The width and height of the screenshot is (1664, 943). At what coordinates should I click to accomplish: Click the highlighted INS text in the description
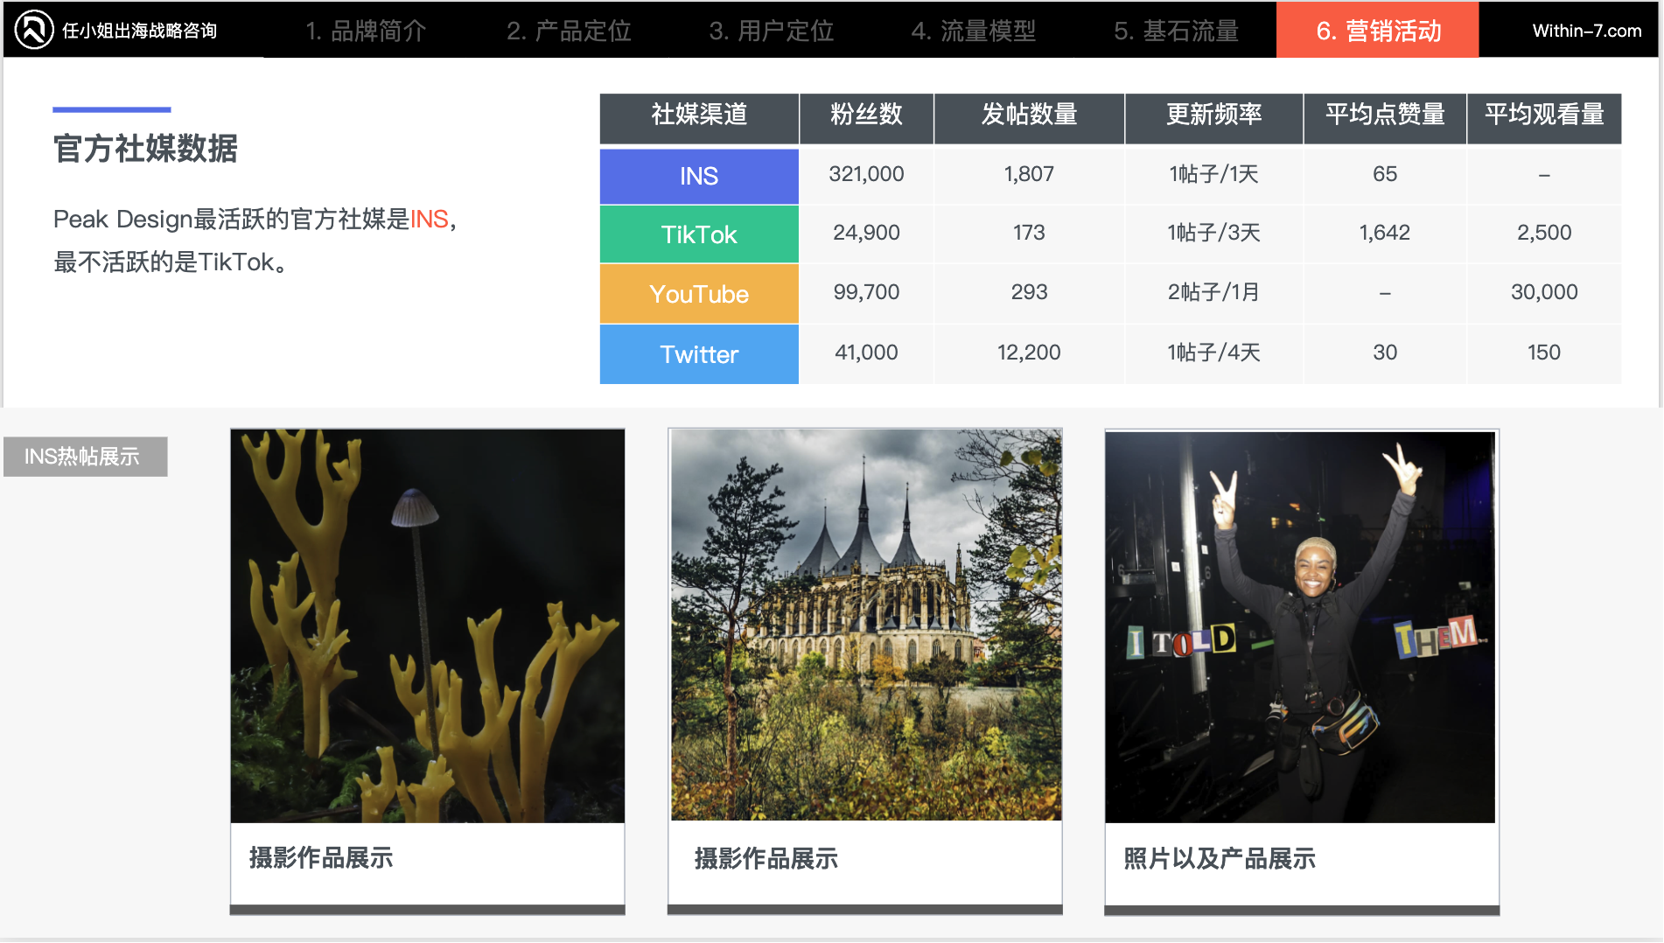[430, 222]
